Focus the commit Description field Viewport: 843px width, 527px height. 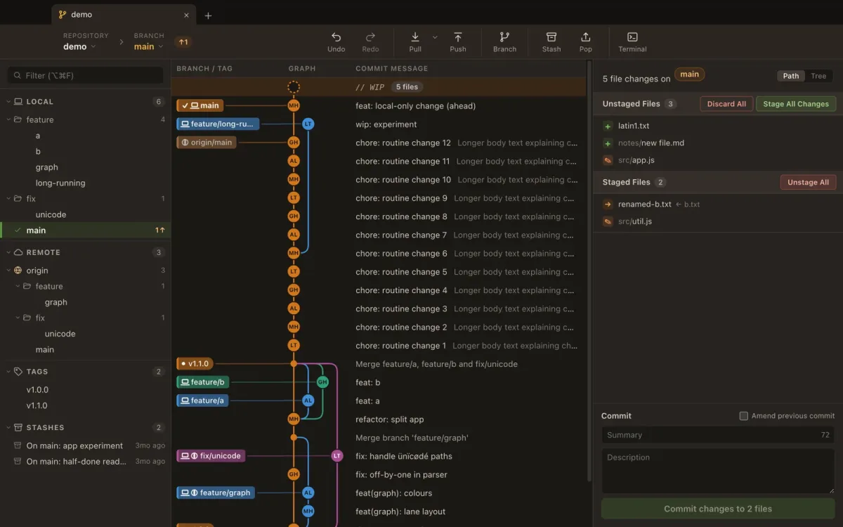point(718,471)
